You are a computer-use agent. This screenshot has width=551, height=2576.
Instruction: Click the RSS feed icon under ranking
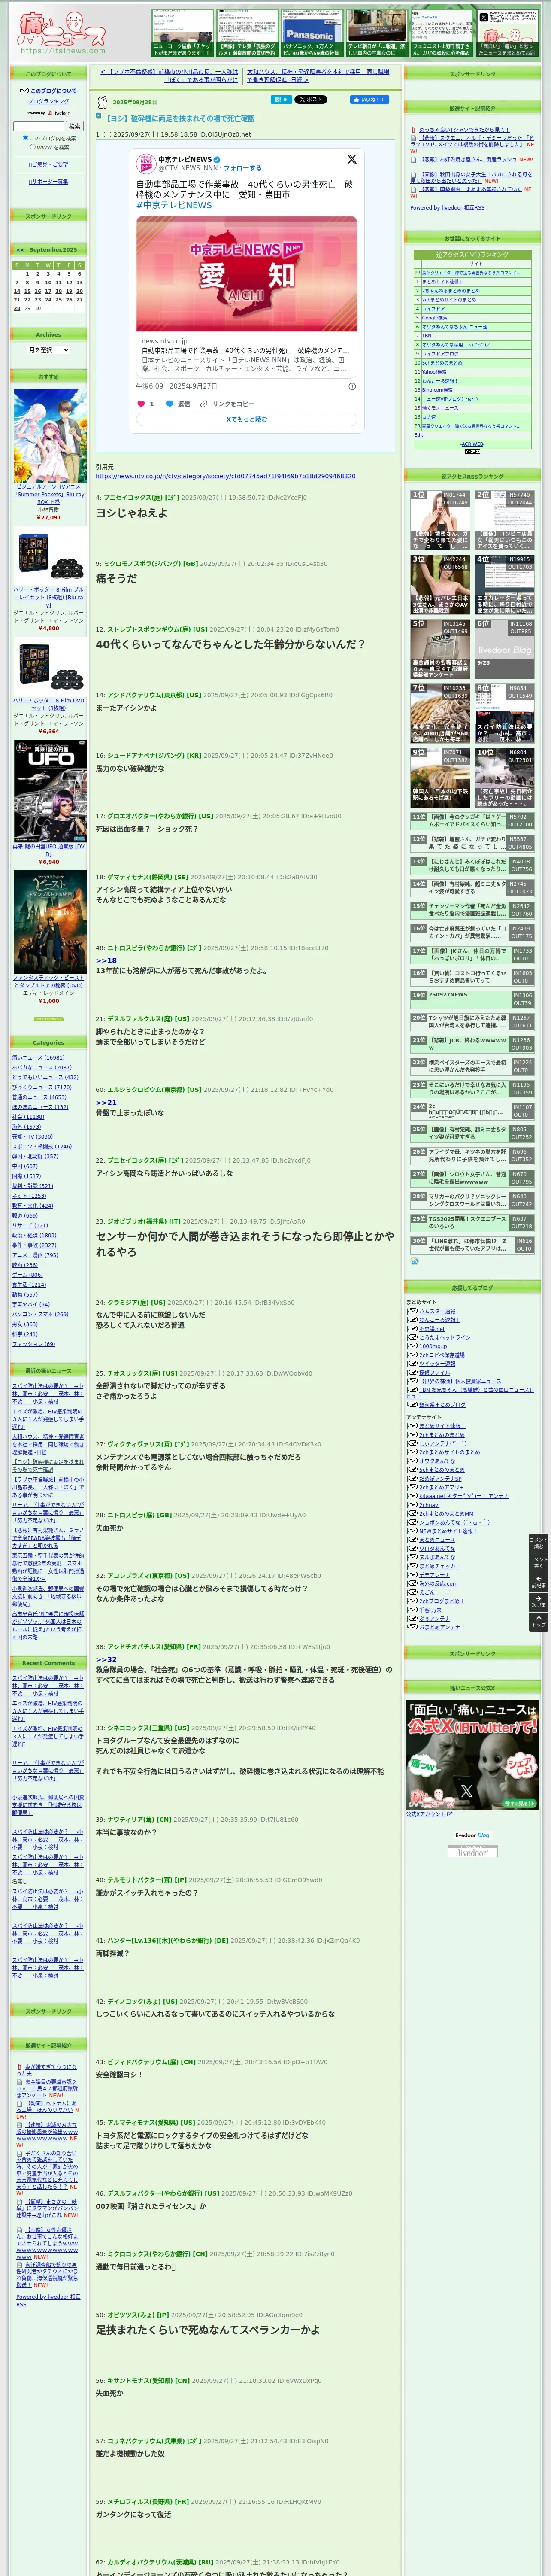pos(414,1261)
